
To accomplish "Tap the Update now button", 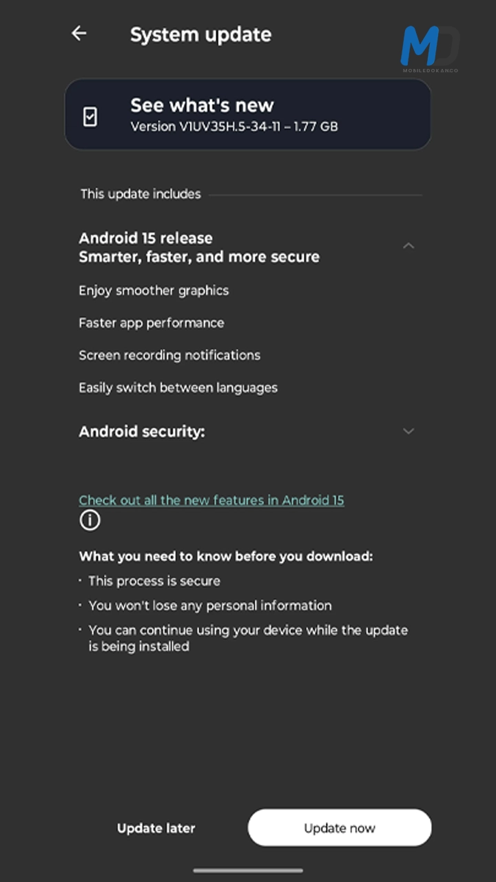I will pos(340,828).
